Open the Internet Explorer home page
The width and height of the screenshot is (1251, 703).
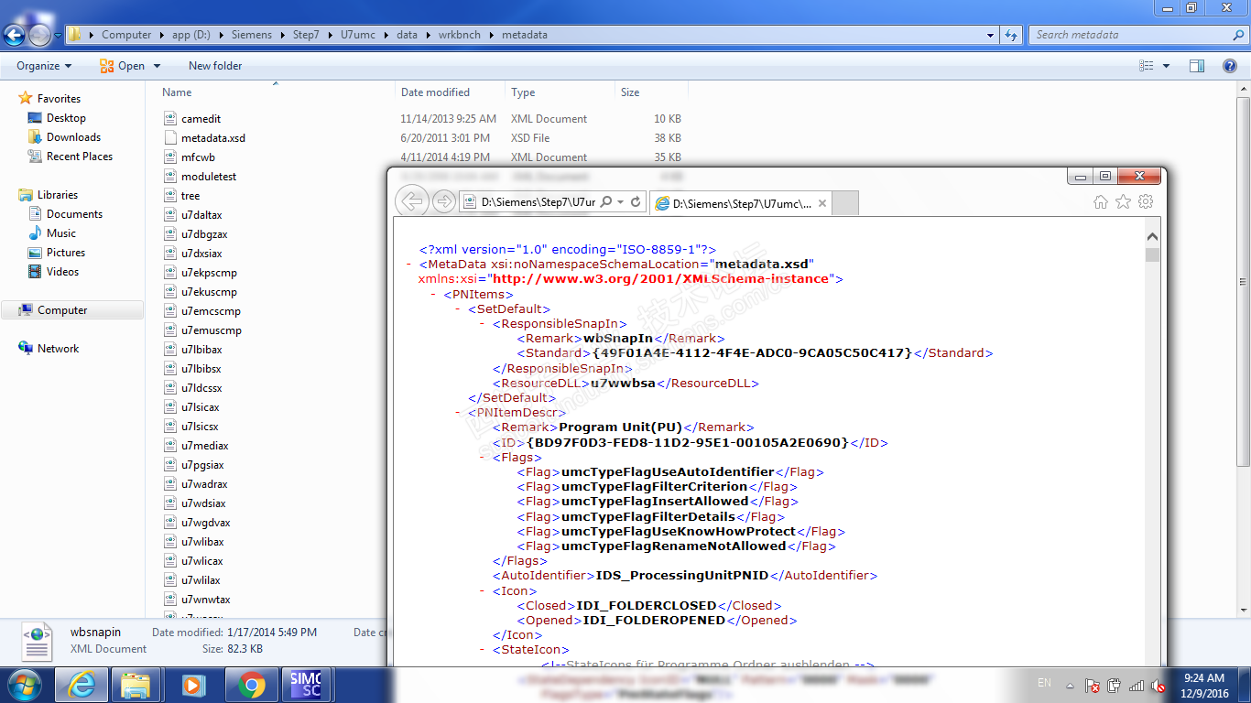tap(1101, 202)
